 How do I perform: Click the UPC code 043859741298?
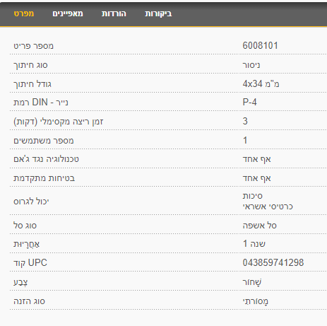pos(273,262)
